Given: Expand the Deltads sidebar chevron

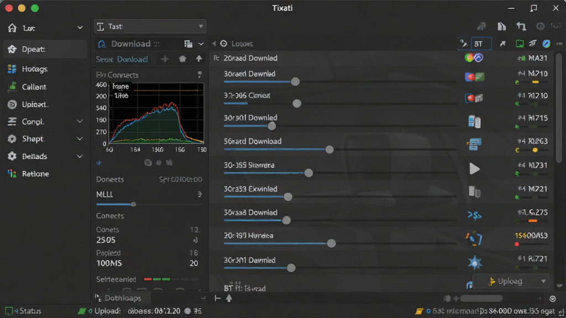Looking at the screenshot, I should point(80,156).
